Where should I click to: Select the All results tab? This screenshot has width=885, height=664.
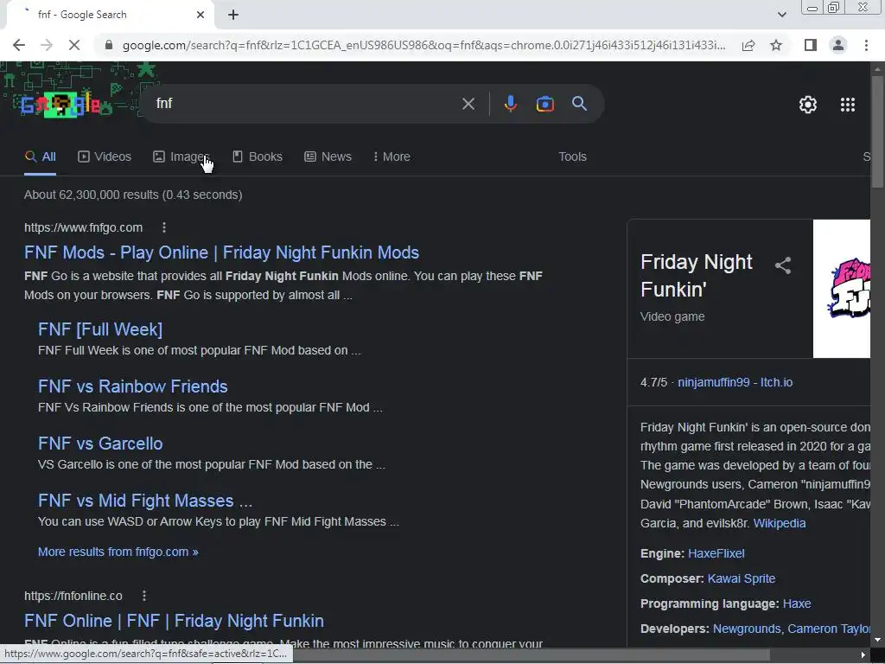point(40,157)
